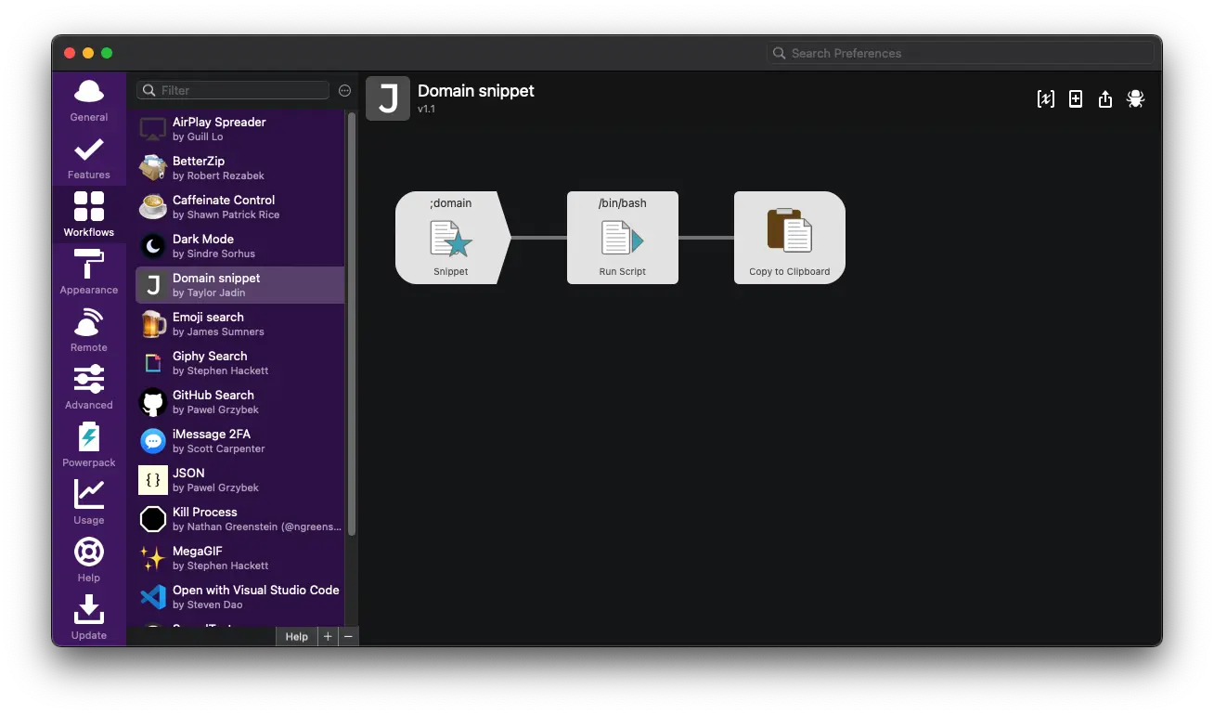Viewport: 1214px width, 715px height.
Task: Select the ;domain Snippet trigger node
Action: [453, 238]
